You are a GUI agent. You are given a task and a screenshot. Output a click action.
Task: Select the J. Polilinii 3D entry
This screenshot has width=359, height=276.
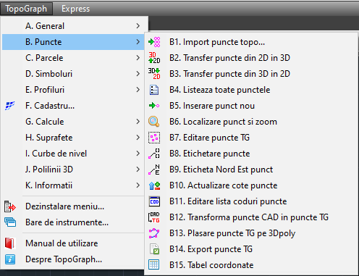(x=73, y=170)
